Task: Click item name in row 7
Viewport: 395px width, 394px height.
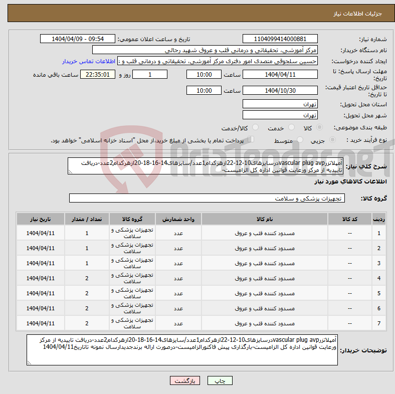Action: 265,323
